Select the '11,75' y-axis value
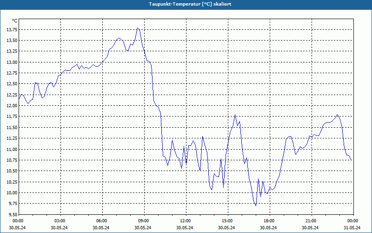Image resolution: width=372 pixels, height=233 pixels. pyautogui.click(x=12, y=116)
